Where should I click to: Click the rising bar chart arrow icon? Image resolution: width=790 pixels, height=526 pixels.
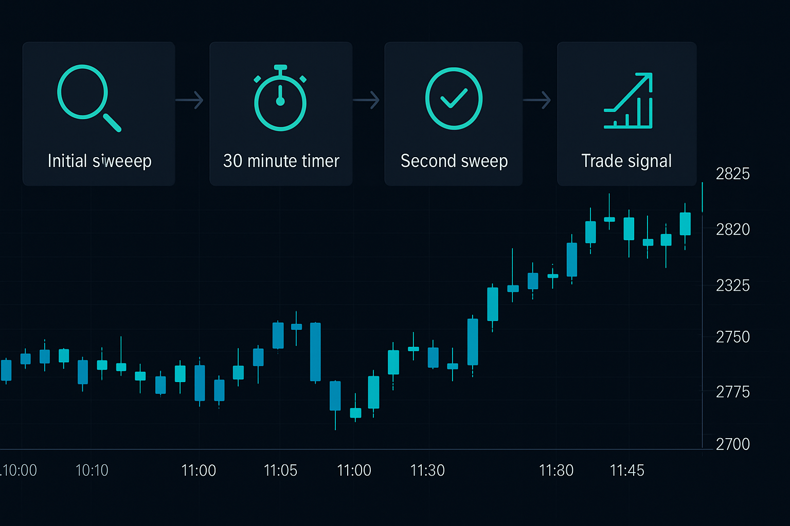[629, 101]
